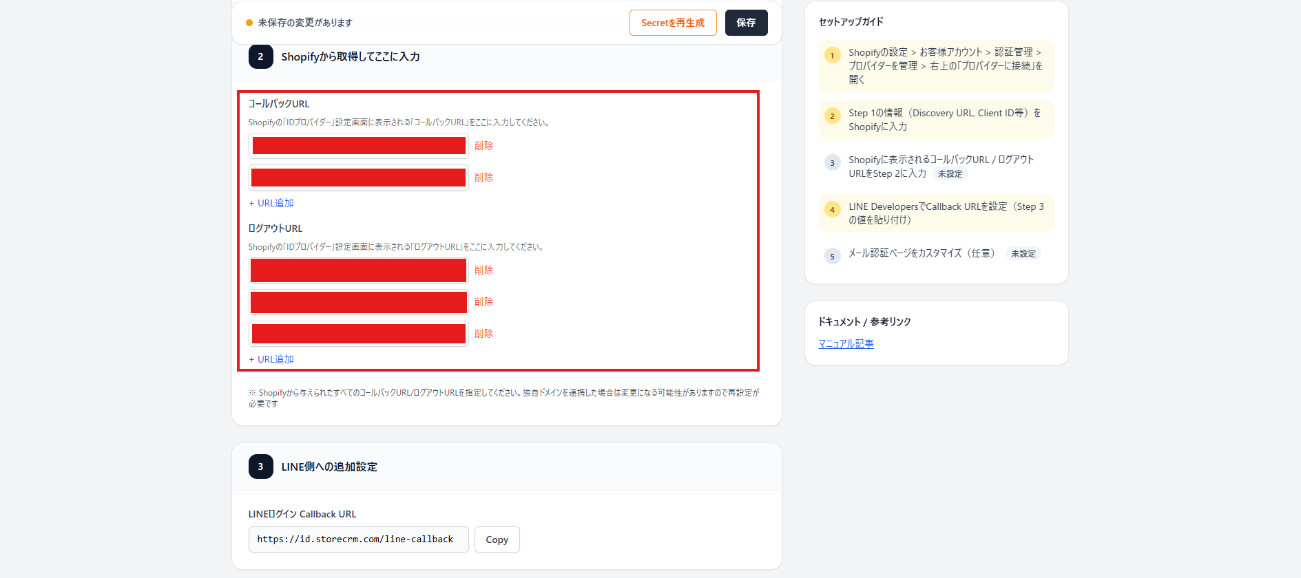Viewport: 1301px width, 578px height.
Task: Select setup guide step 2 number icon
Action: 832,116
